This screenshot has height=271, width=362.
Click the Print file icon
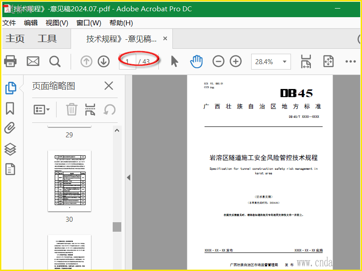[x=10, y=61]
